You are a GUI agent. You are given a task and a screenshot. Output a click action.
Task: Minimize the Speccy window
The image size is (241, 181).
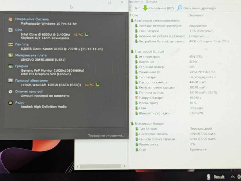(x=97, y=2)
